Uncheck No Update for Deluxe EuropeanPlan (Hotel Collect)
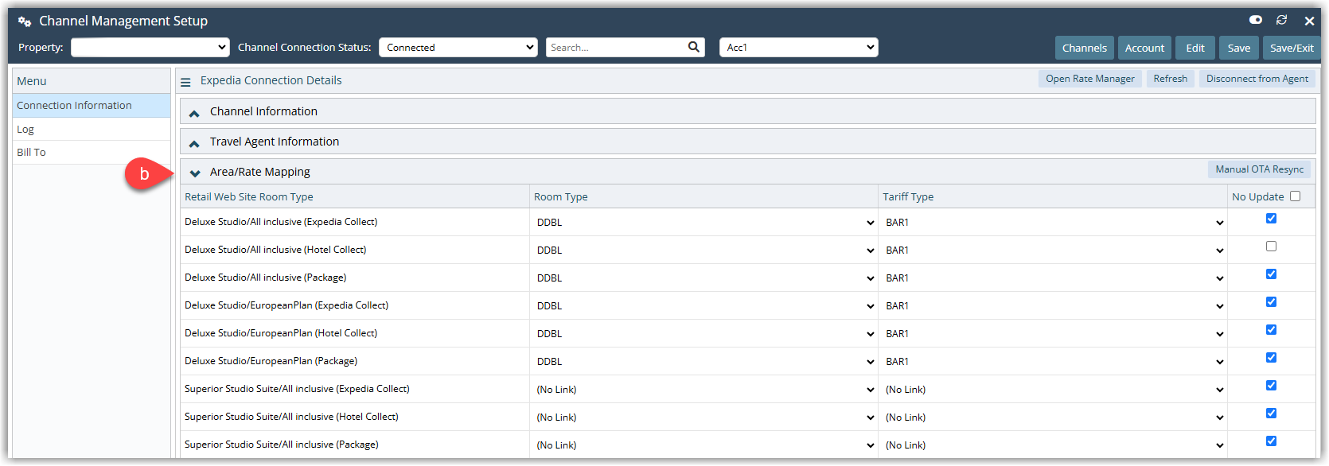This screenshot has width=1329, height=466. 1271,330
